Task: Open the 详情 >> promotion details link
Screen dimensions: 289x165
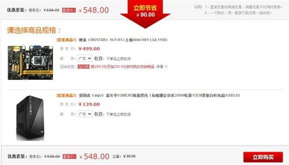Action: tap(162, 66)
